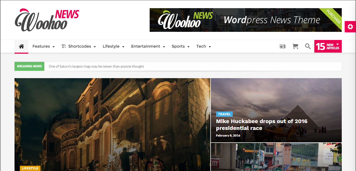
Task: Select the Lifestyle menu item
Action: (x=111, y=46)
